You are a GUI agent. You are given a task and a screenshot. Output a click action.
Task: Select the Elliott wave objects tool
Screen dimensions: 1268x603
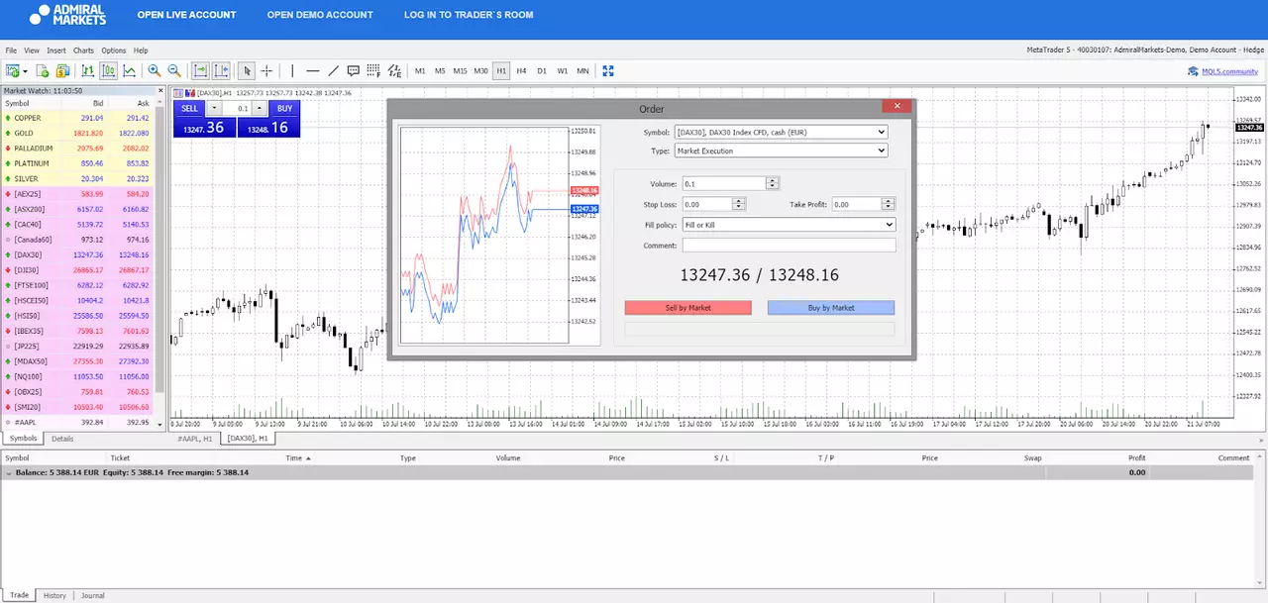tap(395, 70)
